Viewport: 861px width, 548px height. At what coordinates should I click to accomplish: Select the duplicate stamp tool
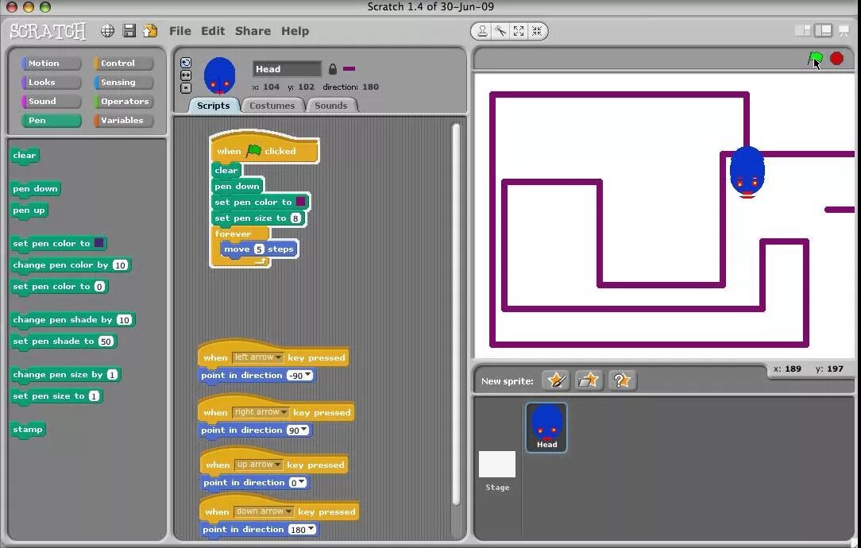pyautogui.click(x=482, y=31)
